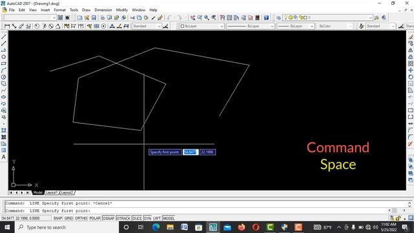
Task: Click the Help question mark icon
Action: pos(266,17)
